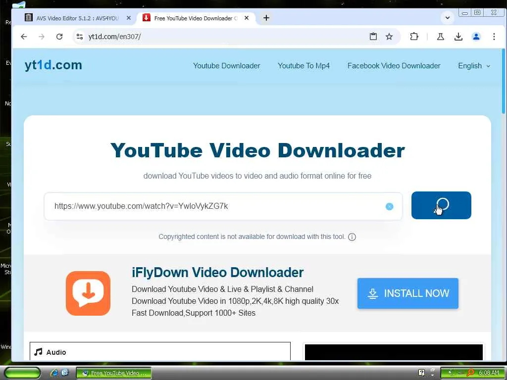Screen dimensions: 507x380
Task: Click the black video preview thumbnail
Action: coord(394,352)
